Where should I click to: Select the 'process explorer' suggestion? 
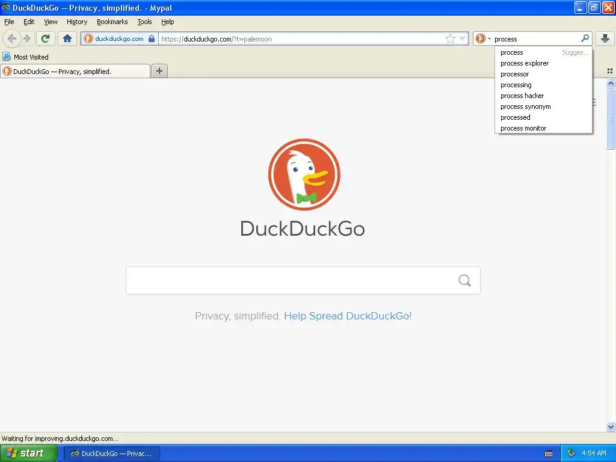point(543,63)
